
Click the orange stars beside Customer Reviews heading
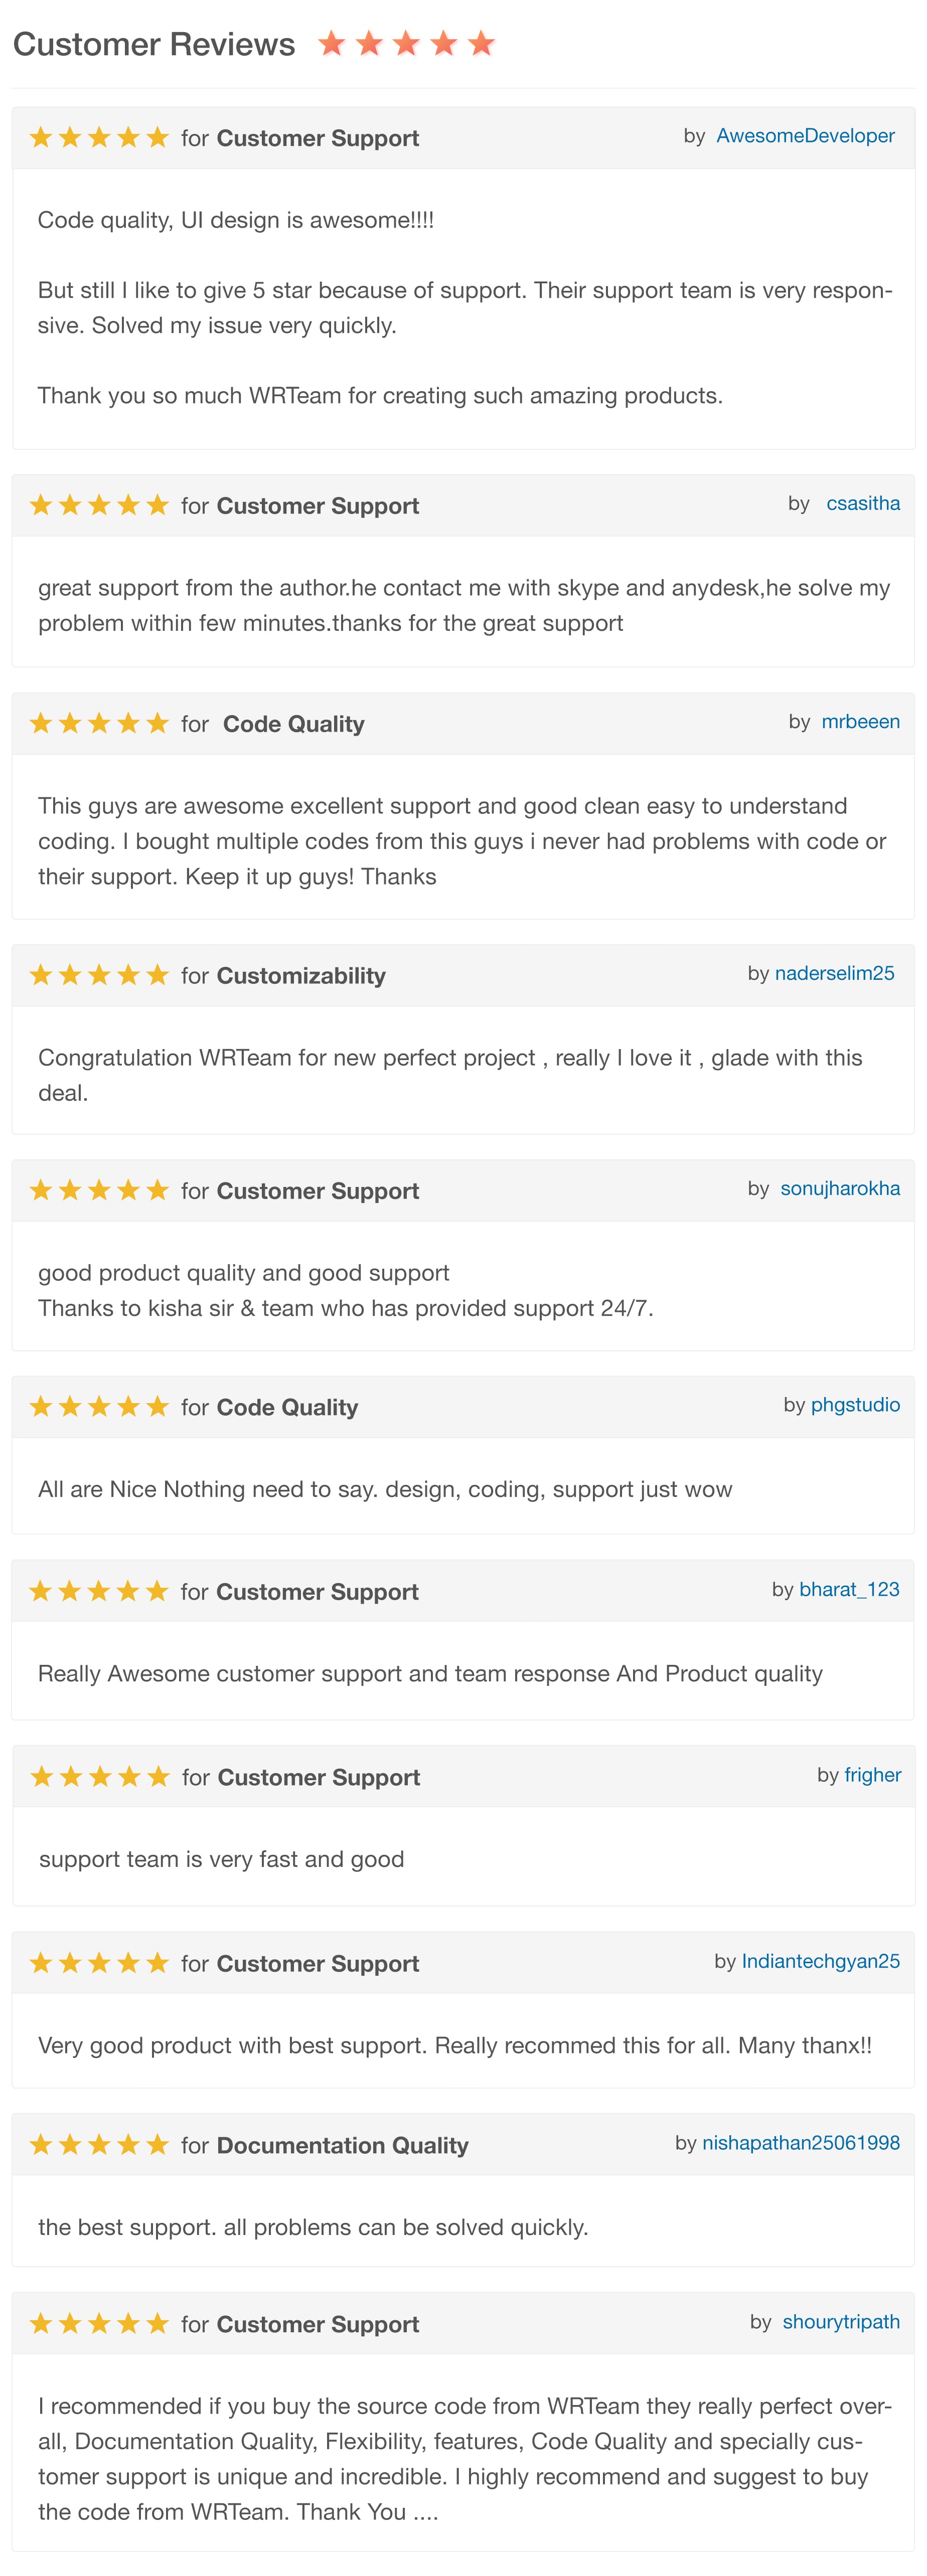point(406,44)
